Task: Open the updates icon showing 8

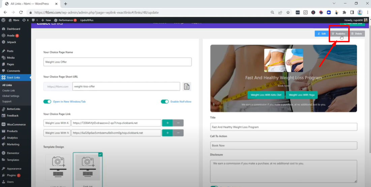Action: pyautogui.click(x=25, y=20)
